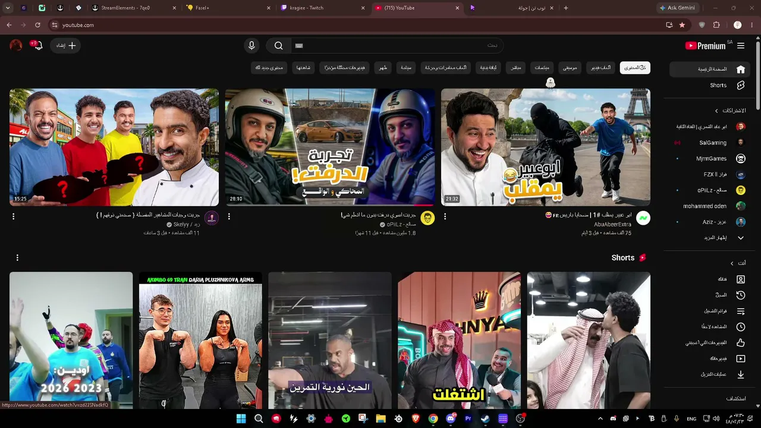
Task: Start voice search with the microphone button
Action: [251, 46]
